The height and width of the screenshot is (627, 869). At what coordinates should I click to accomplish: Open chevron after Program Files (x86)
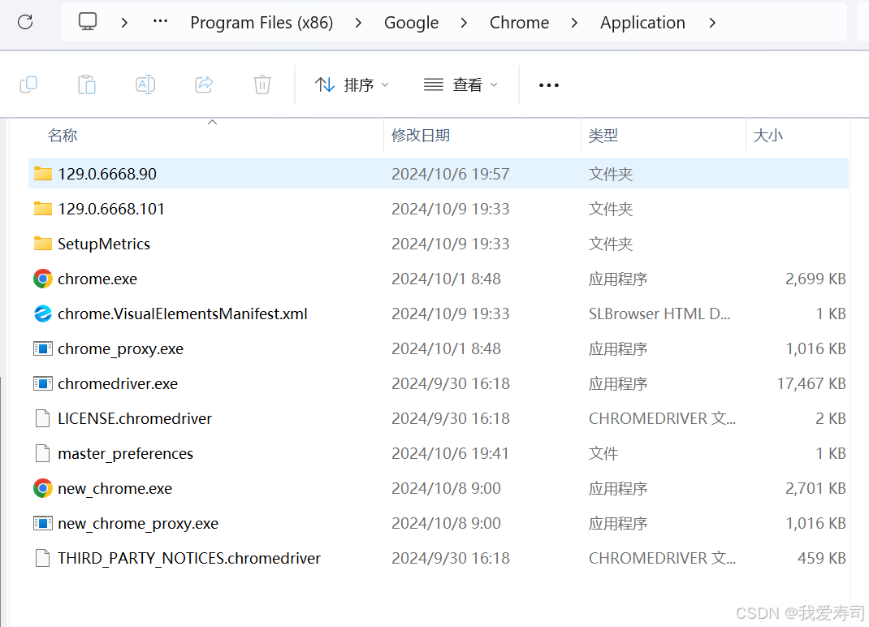click(359, 23)
